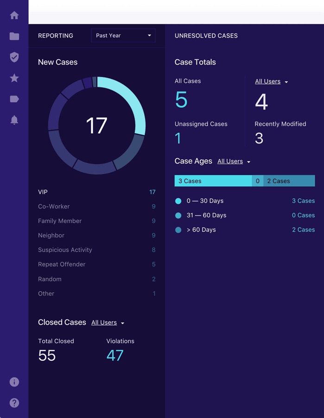Open the help question mark icon

coord(14,403)
